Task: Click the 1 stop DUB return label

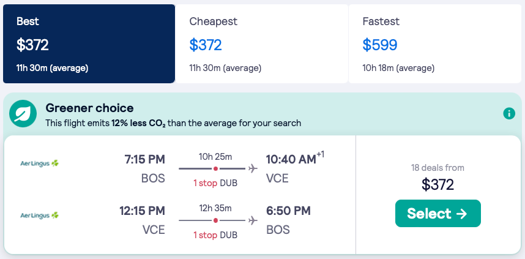Action: (x=215, y=235)
